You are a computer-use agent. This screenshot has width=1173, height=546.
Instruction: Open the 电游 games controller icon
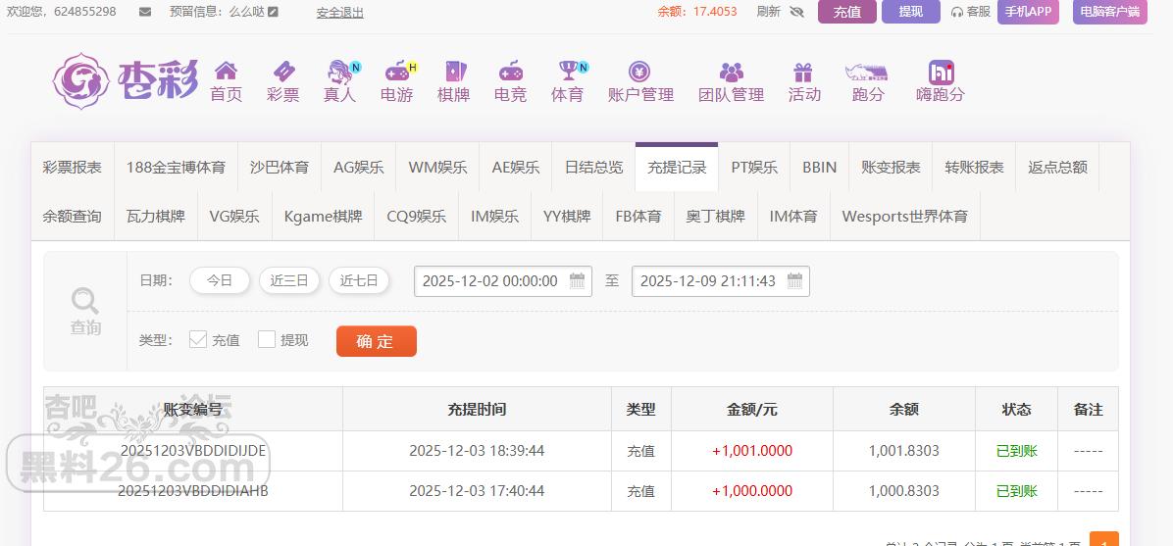(x=396, y=72)
